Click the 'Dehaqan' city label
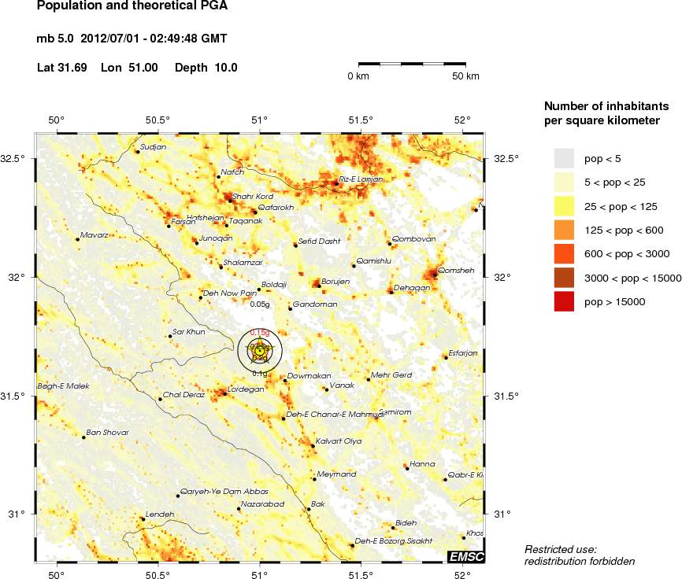The width and height of the screenshot is (682, 579). (x=412, y=288)
